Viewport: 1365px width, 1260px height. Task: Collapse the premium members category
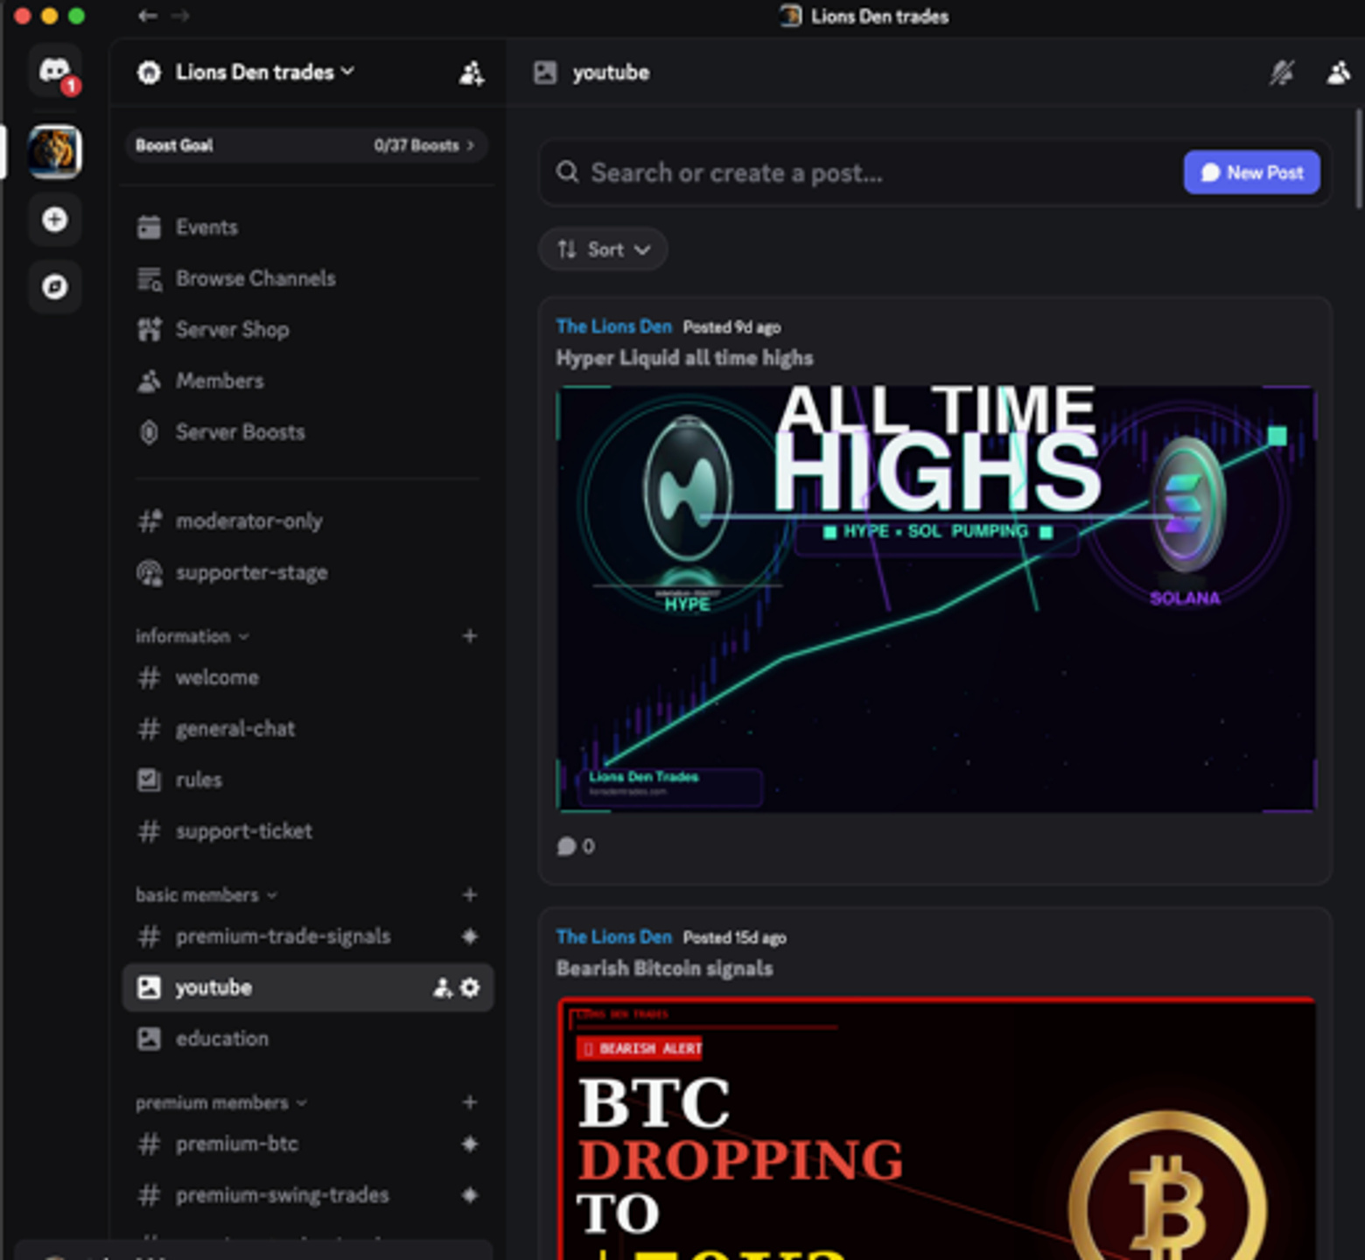pos(221,1102)
